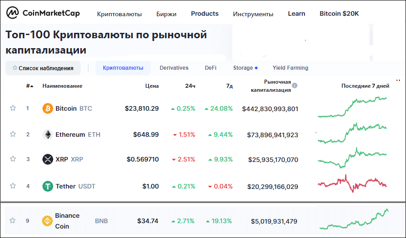The width and height of the screenshot is (406, 238).
Task: Sort by the Цена column header
Action: tap(152, 86)
